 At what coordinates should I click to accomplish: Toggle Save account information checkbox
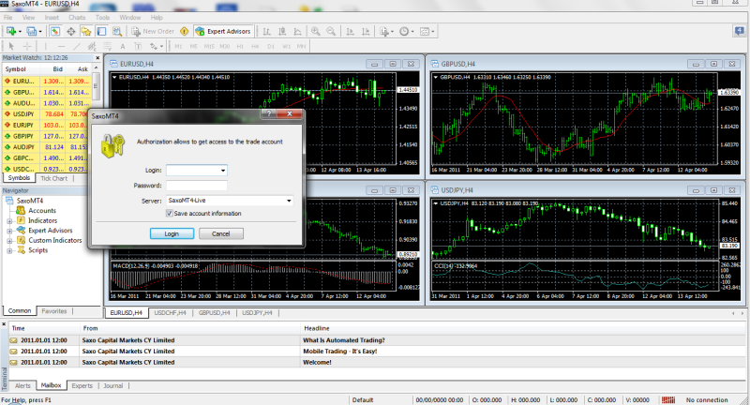tap(170, 213)
